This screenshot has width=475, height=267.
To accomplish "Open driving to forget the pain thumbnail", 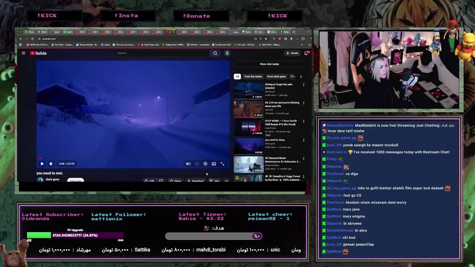I will [248, 90].
